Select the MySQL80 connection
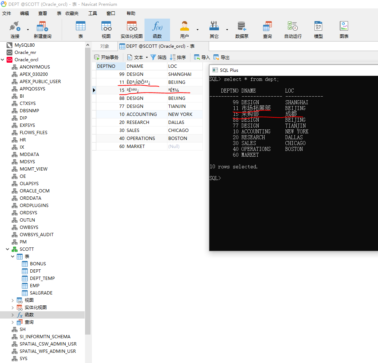Viewport: 378px width, 363px height. tap(24, 45)
